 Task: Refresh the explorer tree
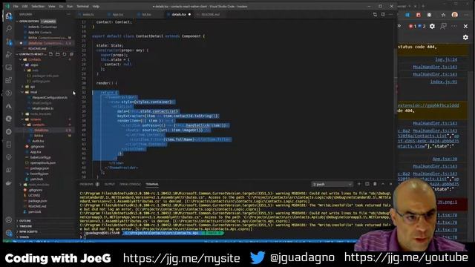pyautogui.click(x=65, y=54)
